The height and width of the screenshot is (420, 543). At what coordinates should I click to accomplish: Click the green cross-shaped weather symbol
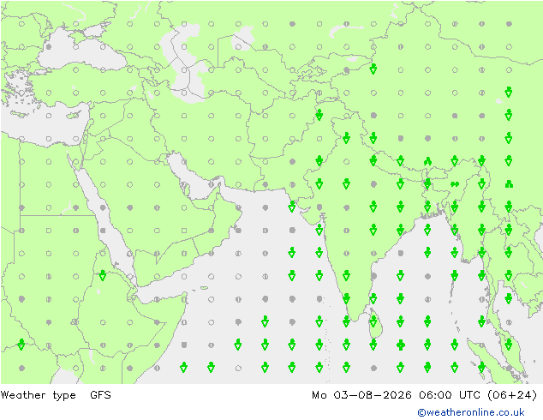tap(401, 345)
